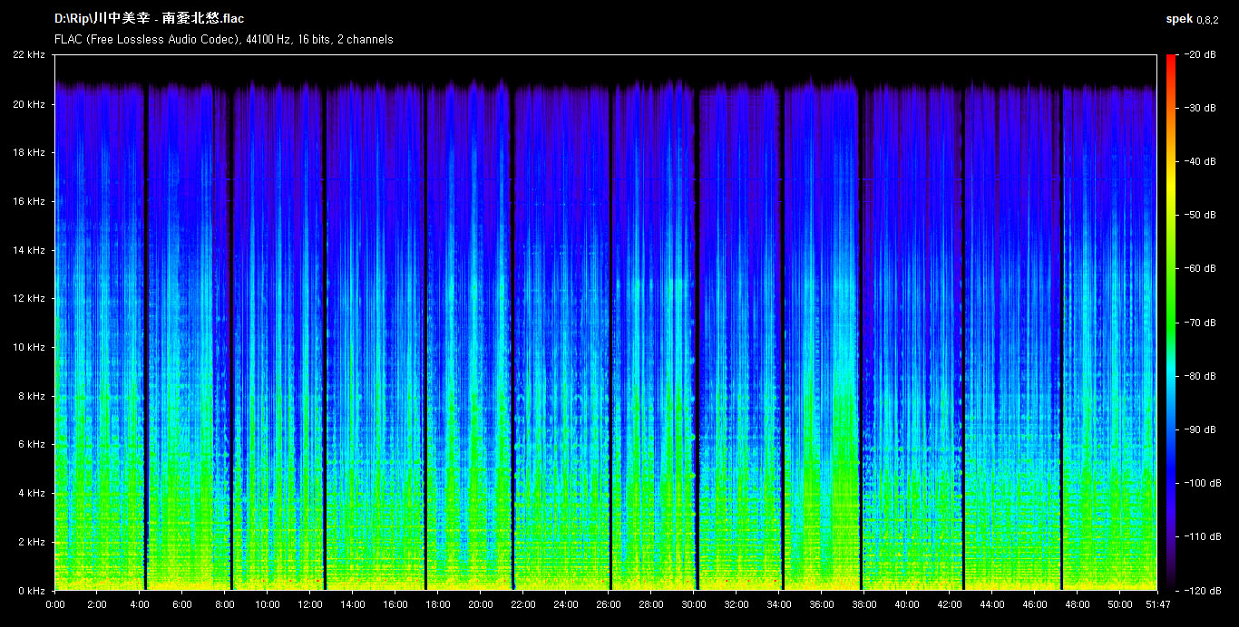Click the 4 kHz frequency axis label

[32, 493]
